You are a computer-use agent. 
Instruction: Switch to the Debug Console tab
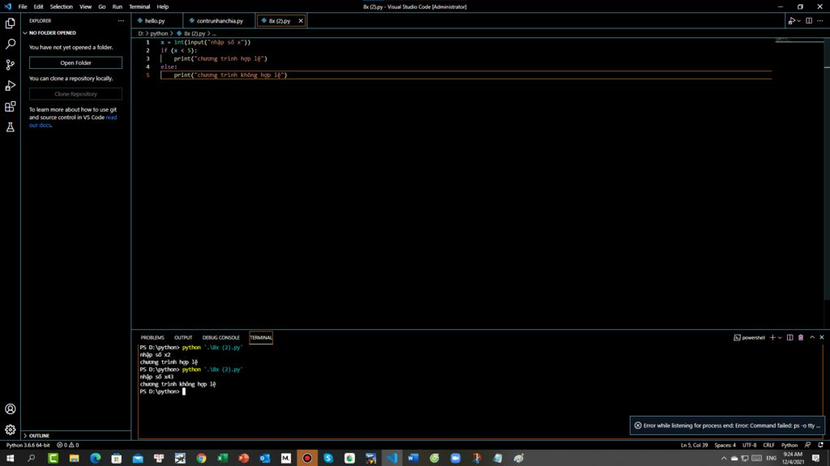click(220, 337)
